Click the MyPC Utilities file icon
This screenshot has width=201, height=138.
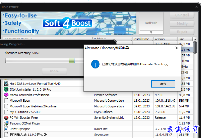pyautogui.click(x=6, y=112)
